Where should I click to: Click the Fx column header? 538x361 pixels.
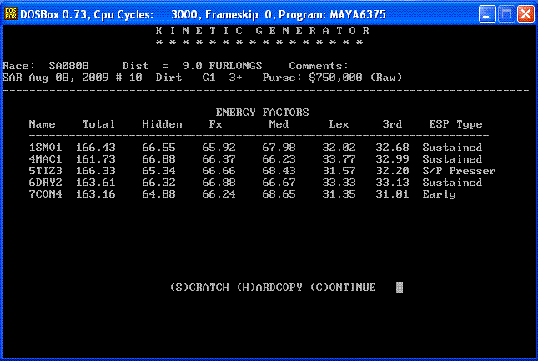215,123
